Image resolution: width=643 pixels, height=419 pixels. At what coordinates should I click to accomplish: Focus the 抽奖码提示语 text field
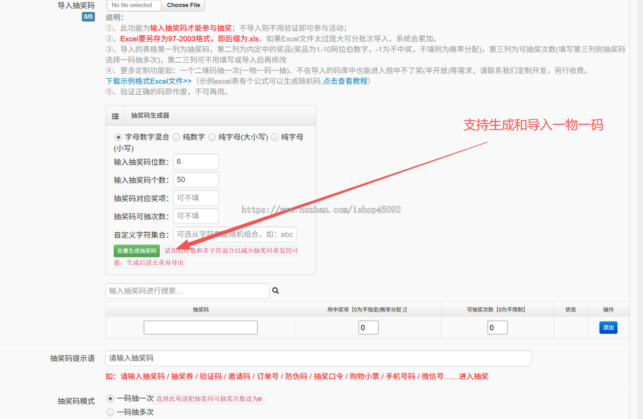tap(318, 358)
